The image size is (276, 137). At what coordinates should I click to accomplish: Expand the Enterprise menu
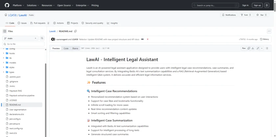click(x=82, y=6)
